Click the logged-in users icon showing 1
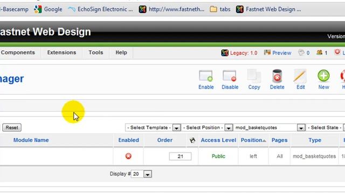The image size is (345, 194). [319, 53]
